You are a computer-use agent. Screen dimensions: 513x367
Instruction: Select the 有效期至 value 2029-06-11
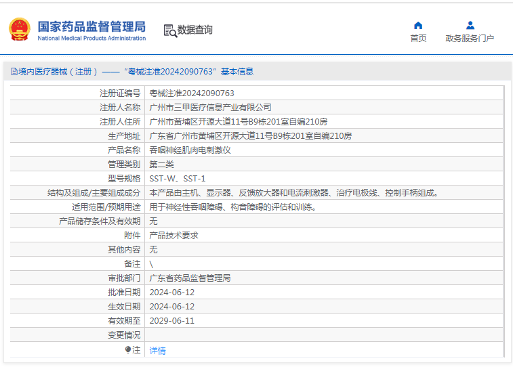tap(171, 321)
